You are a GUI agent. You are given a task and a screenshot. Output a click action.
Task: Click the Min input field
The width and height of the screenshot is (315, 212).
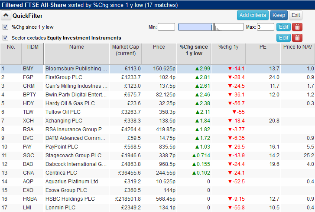[166, 27]
